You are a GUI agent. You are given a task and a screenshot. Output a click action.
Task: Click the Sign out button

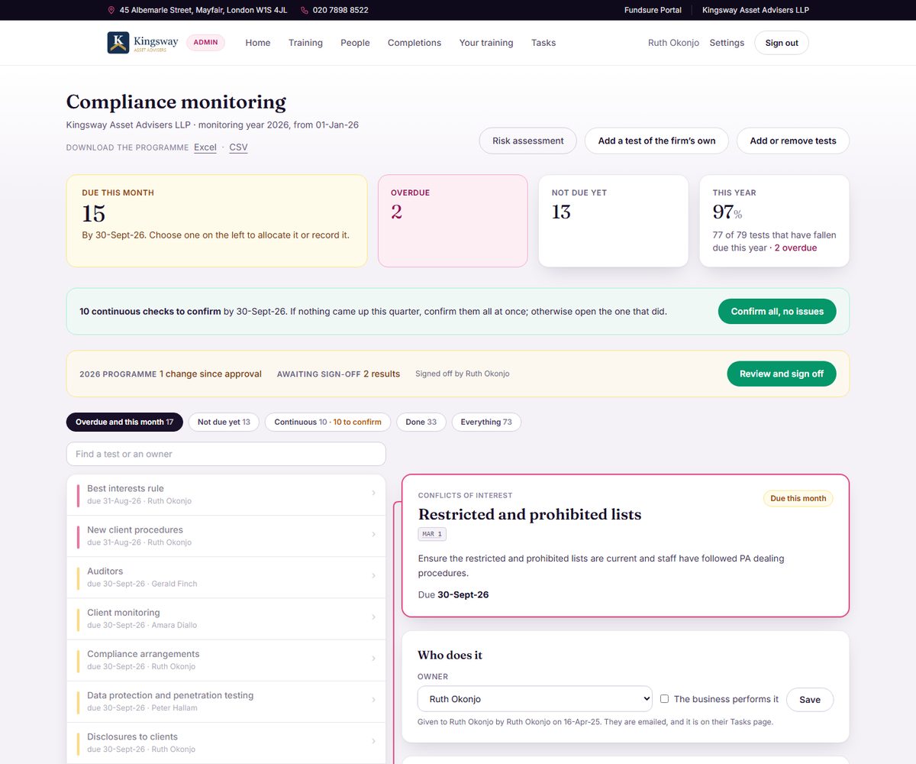[x=782, y=43]
